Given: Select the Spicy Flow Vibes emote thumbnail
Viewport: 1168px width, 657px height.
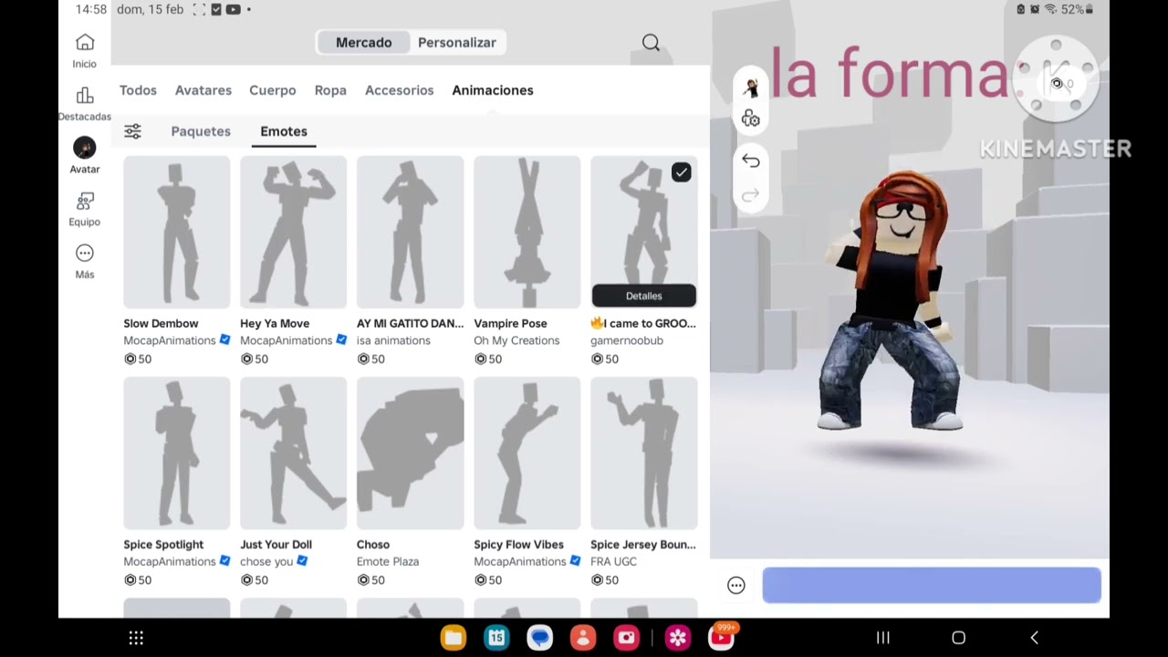Looking at the screenshot, I should click(527, 454).
